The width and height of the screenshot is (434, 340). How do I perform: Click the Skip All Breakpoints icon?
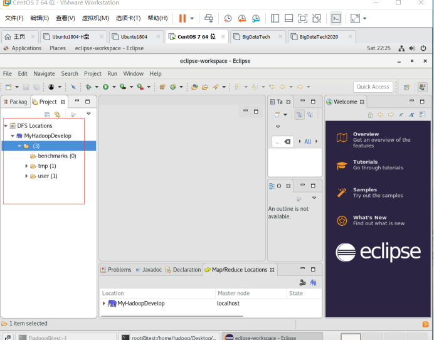(x=73, y=87)
